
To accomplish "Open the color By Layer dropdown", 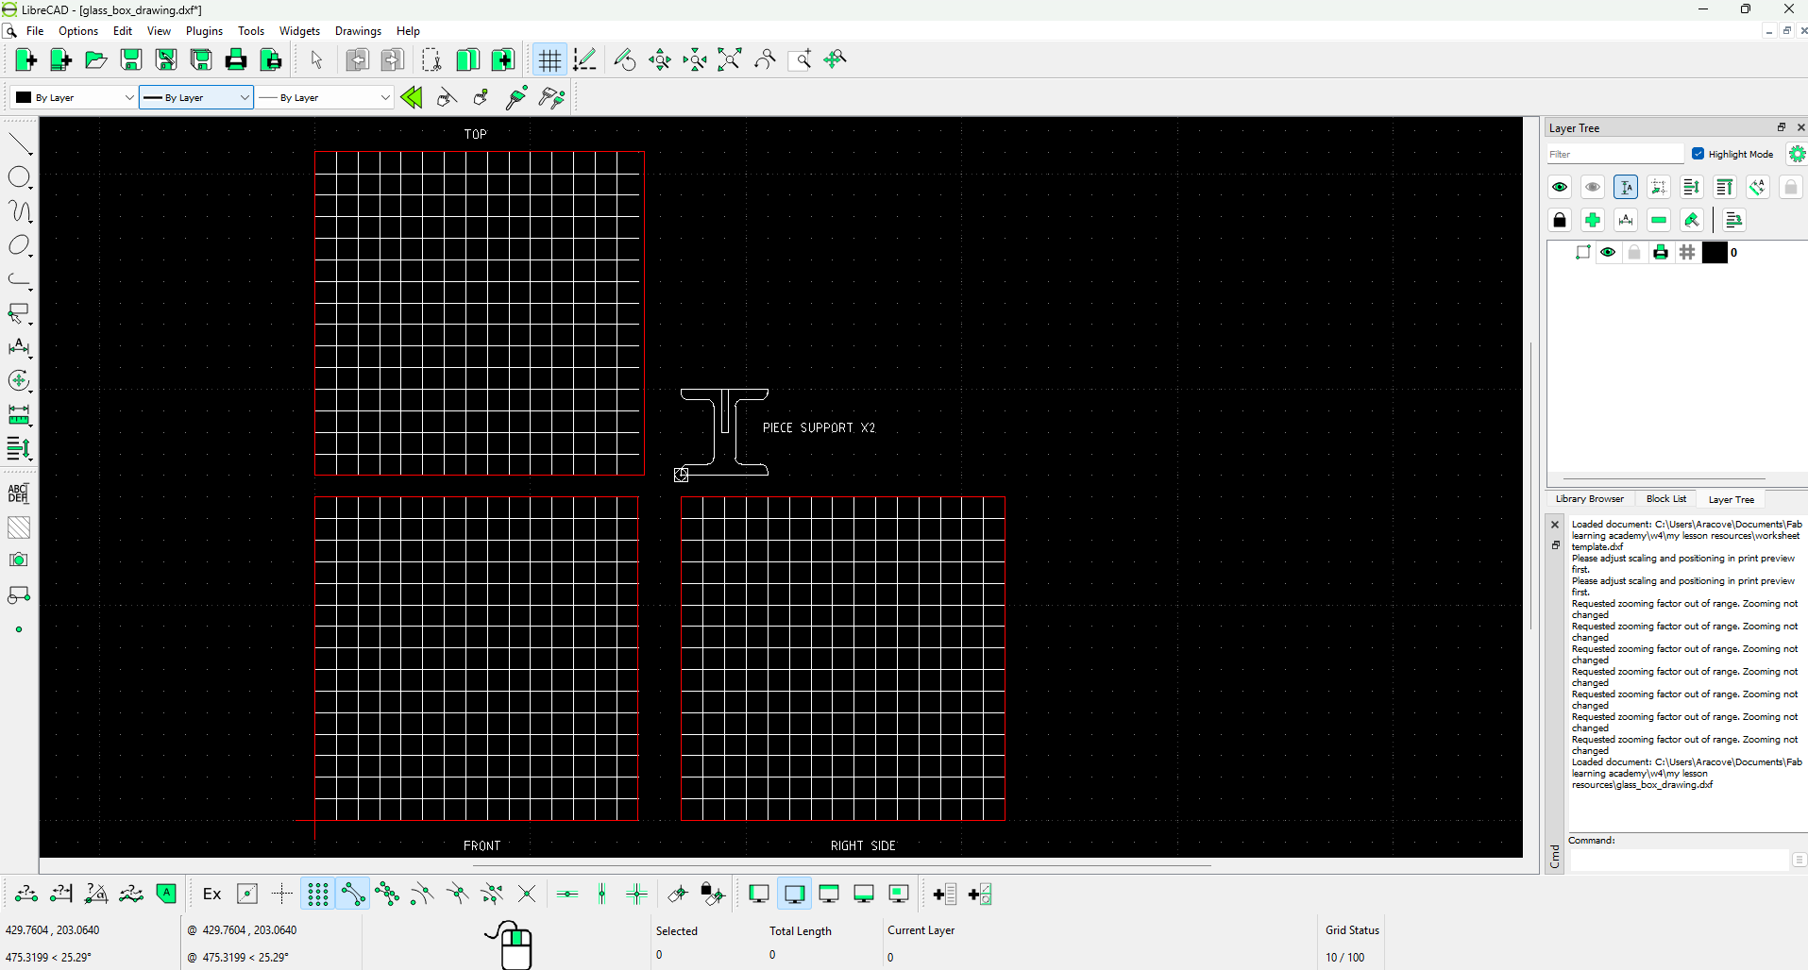I will pos(75,97).
